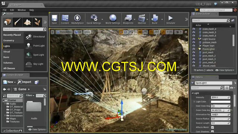Open the Marketplace
The height and width of the screenshot is (134, 238).
pyautogui.click(x=77, y=19)
